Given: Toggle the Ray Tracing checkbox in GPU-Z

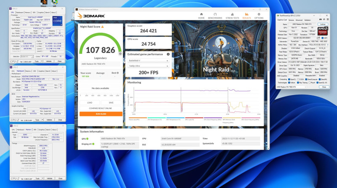Looking at the screenshot, I should pos(298,82).
